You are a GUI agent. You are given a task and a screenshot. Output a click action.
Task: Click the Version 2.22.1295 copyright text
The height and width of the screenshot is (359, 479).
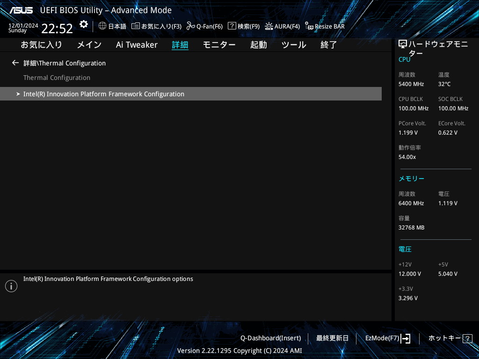(239, 351)
